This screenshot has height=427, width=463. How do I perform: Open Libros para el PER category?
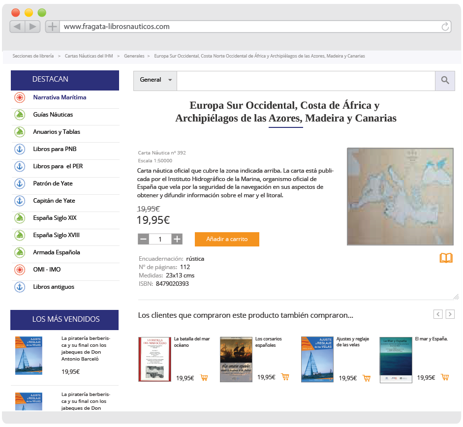click(x=58, y=166)
